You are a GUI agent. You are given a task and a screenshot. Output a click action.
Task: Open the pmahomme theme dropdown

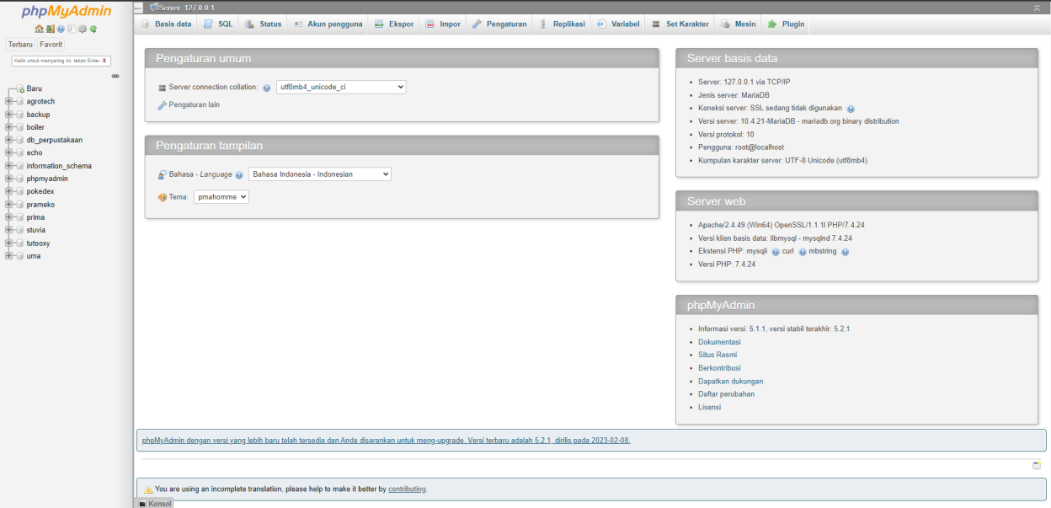coord(221,196)
